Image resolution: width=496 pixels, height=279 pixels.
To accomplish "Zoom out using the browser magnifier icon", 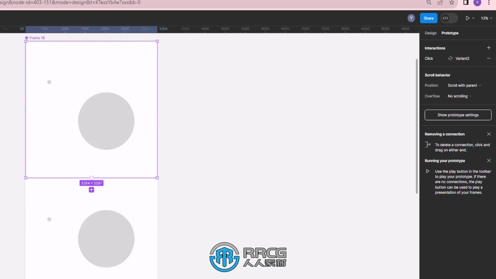I will [x=429, y=2].
